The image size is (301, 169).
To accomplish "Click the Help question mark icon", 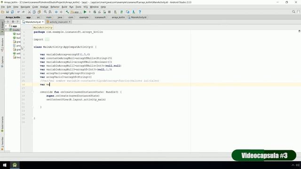I will [x=140, y=12].
